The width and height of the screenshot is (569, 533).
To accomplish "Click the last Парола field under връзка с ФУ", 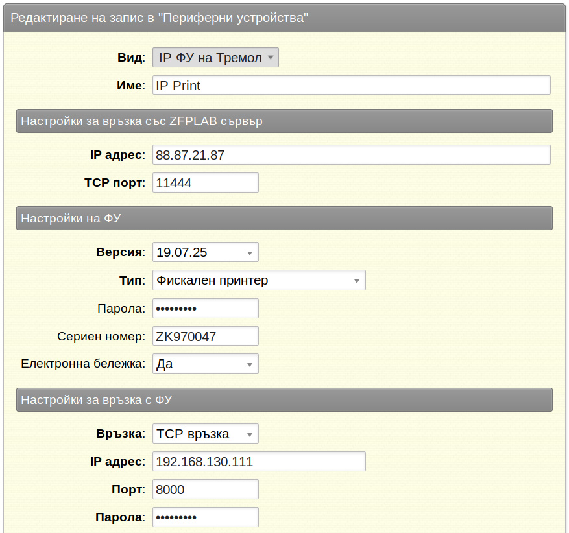I will tap(206, 517).
